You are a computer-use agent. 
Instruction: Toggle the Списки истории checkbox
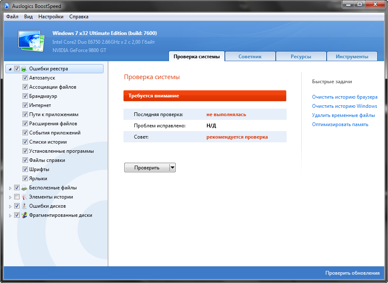coord(25,142)
